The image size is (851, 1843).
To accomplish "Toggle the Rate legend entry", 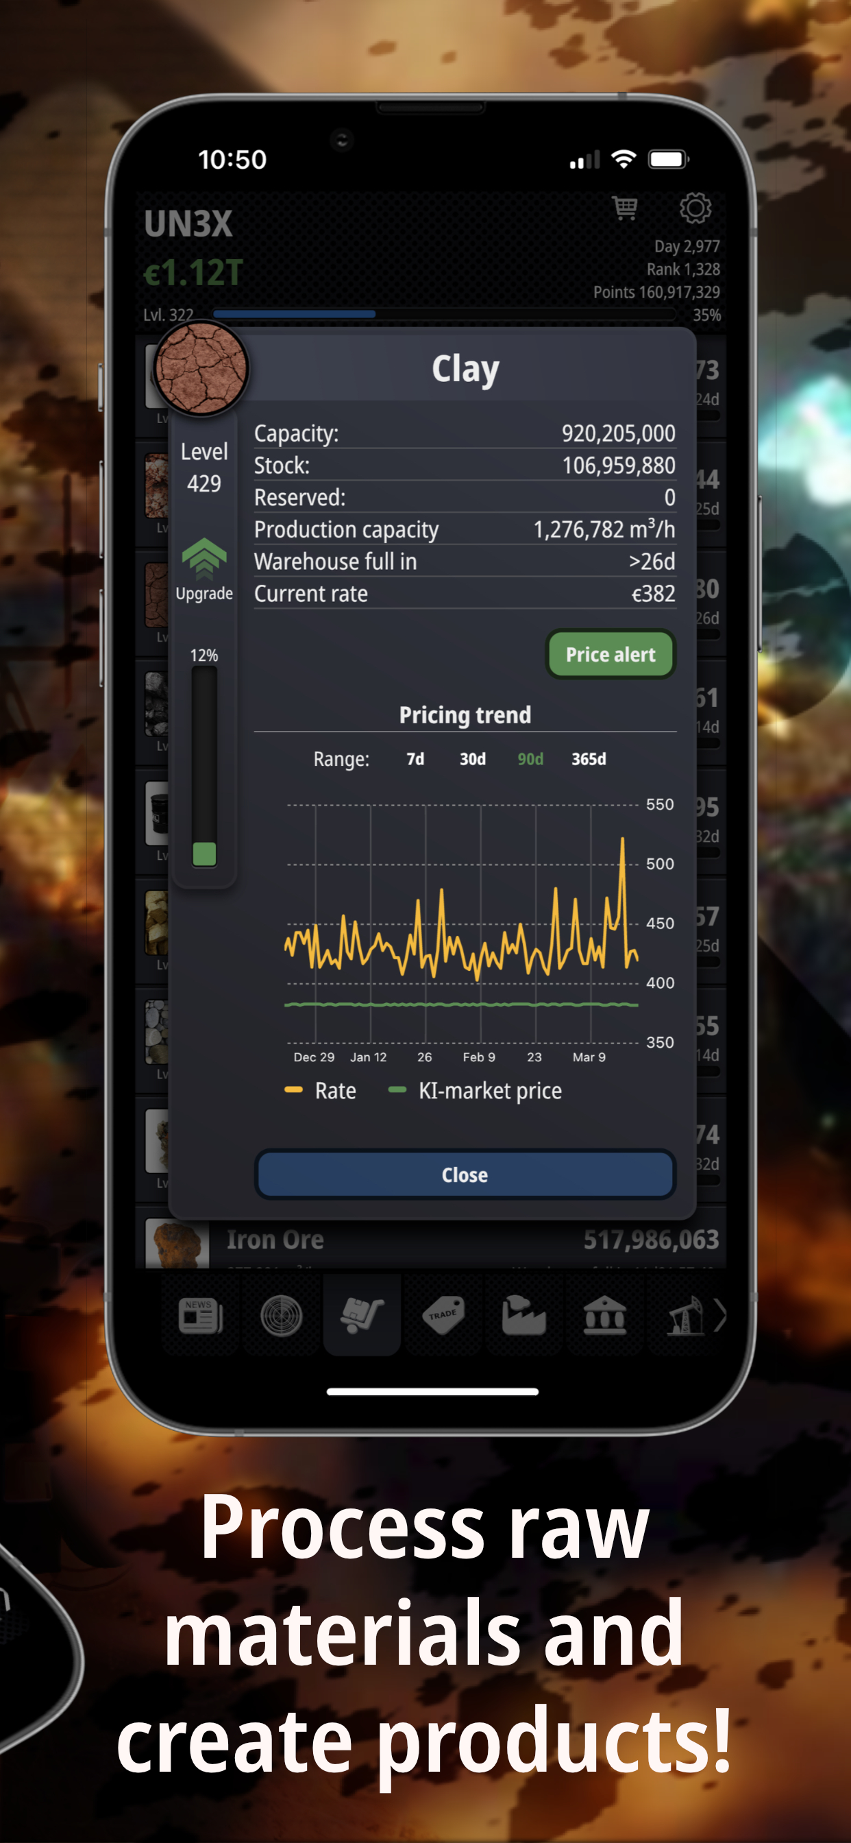I will pos(321,1090).
